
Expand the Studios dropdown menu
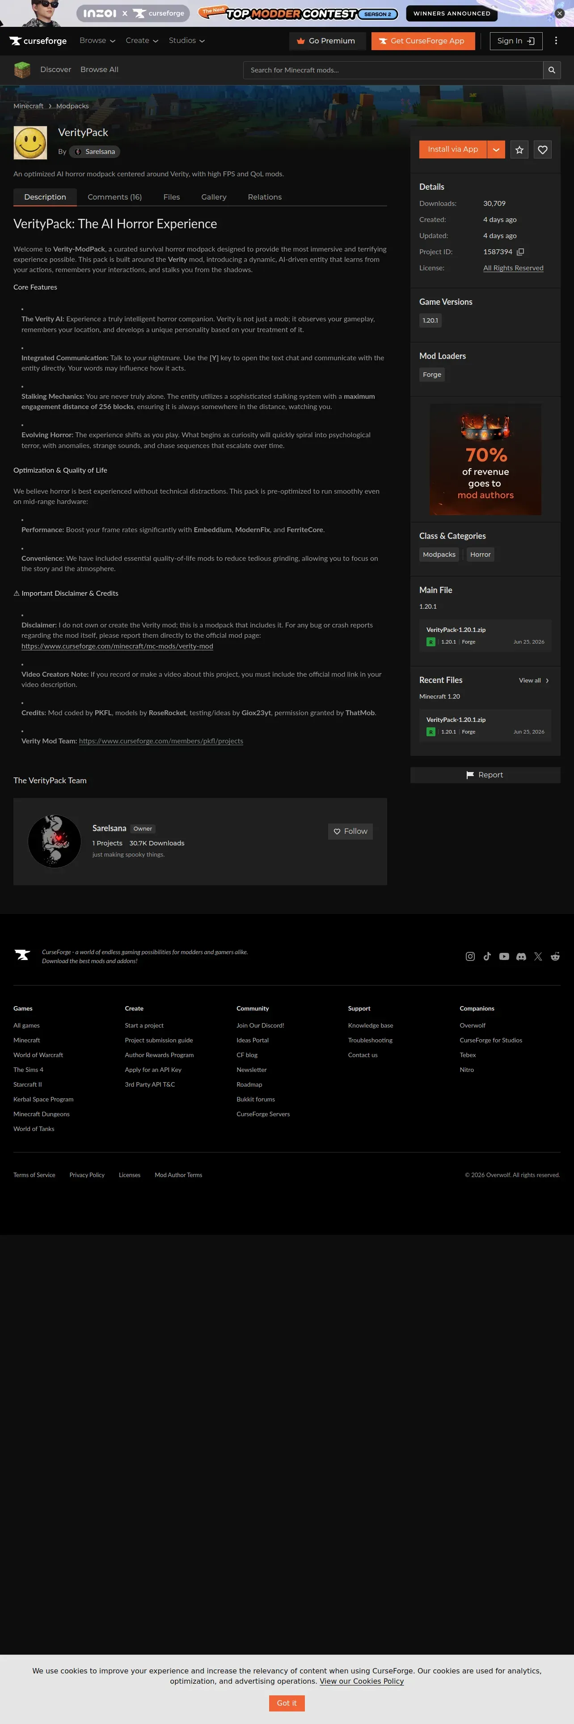click(x=187, y=41)
